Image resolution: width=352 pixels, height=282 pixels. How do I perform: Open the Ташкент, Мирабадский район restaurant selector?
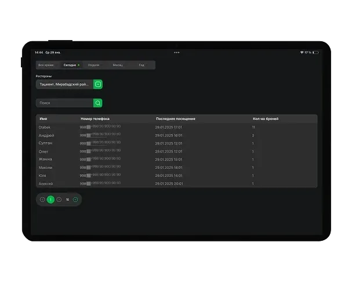point(64,84)
